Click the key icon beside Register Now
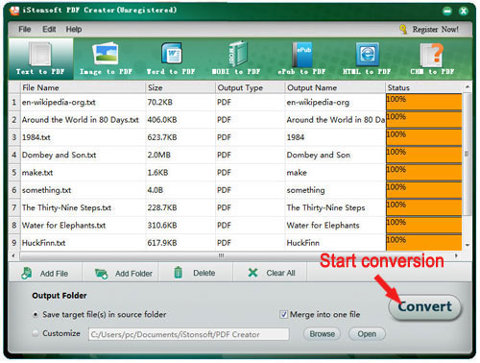This screenshot has height=363, width=480. tap(403, 29)
